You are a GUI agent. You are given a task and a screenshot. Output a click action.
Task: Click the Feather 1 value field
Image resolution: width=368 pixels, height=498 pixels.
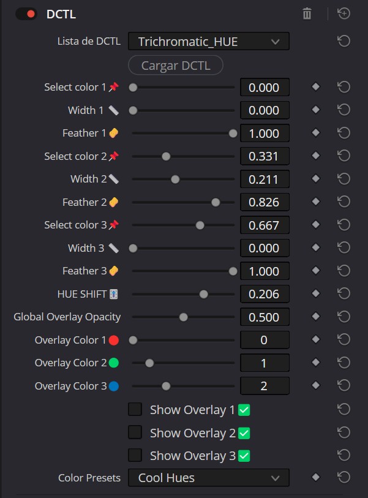coord(264,134)
